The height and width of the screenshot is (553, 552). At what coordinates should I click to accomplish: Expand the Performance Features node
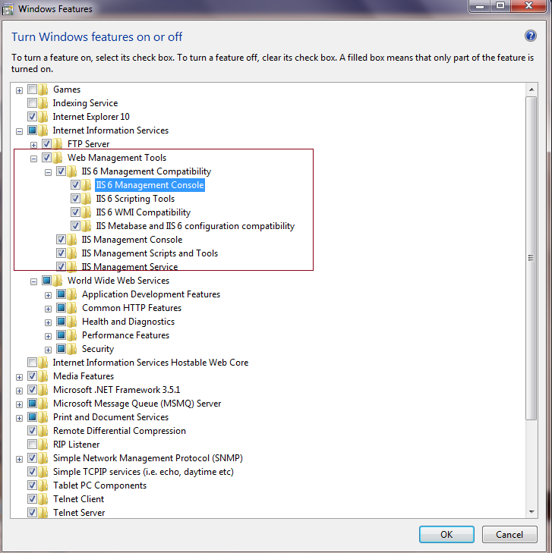pyautogui.click(x=48, y=337)
